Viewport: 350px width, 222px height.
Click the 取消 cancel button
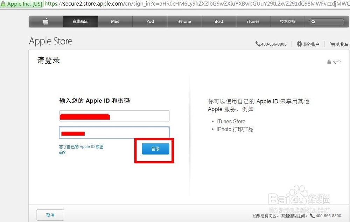click(50, 215)
